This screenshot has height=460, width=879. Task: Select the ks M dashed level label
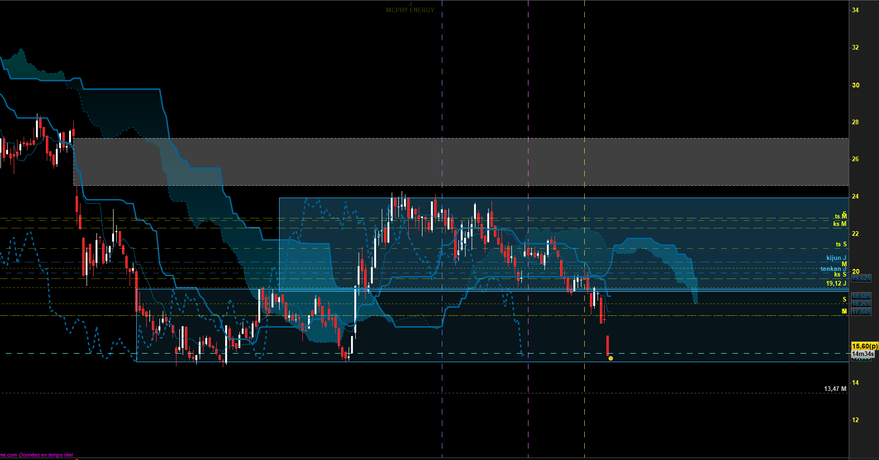(x=840, y=224)
